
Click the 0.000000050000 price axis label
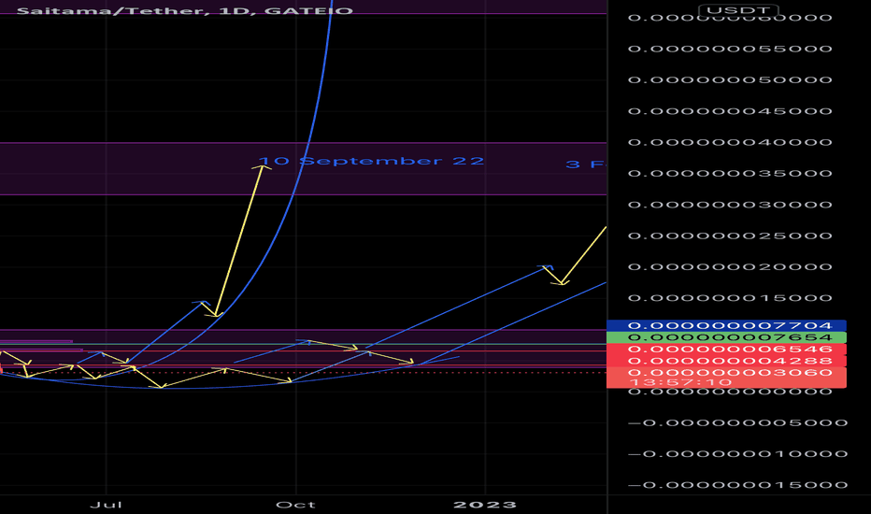point(730,80)
